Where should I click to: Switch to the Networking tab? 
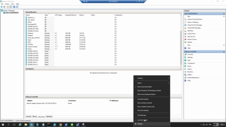tap(42, 117)
